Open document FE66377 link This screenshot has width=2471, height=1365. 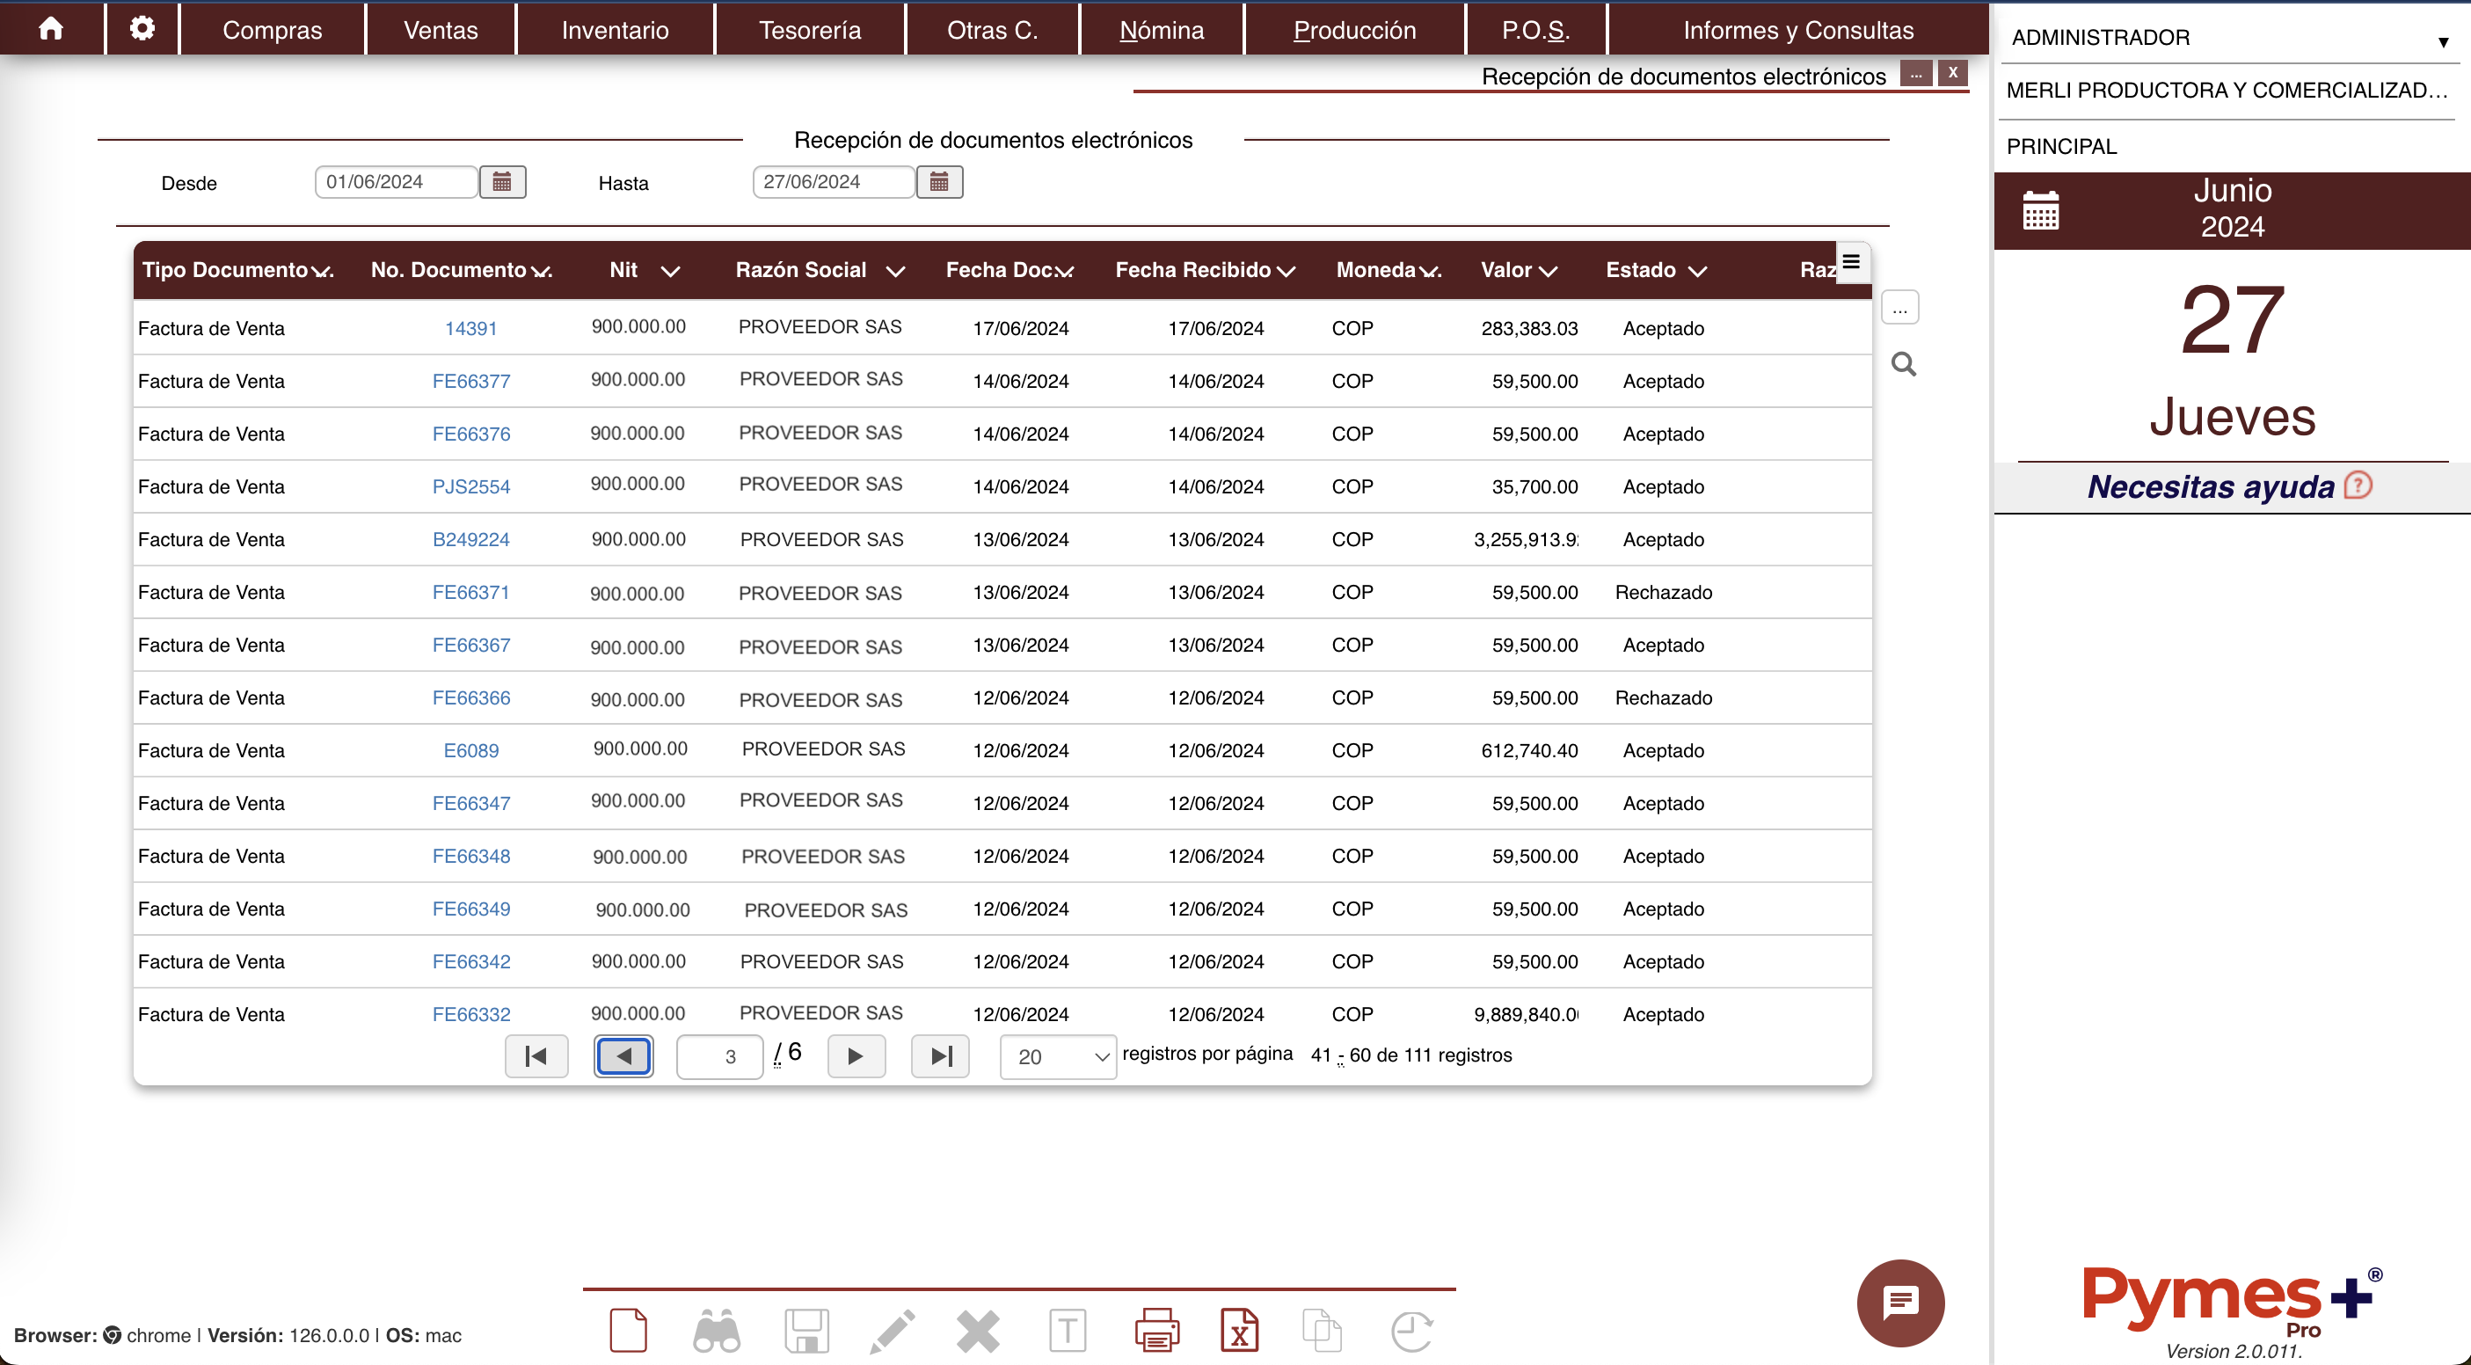point(471,381)
